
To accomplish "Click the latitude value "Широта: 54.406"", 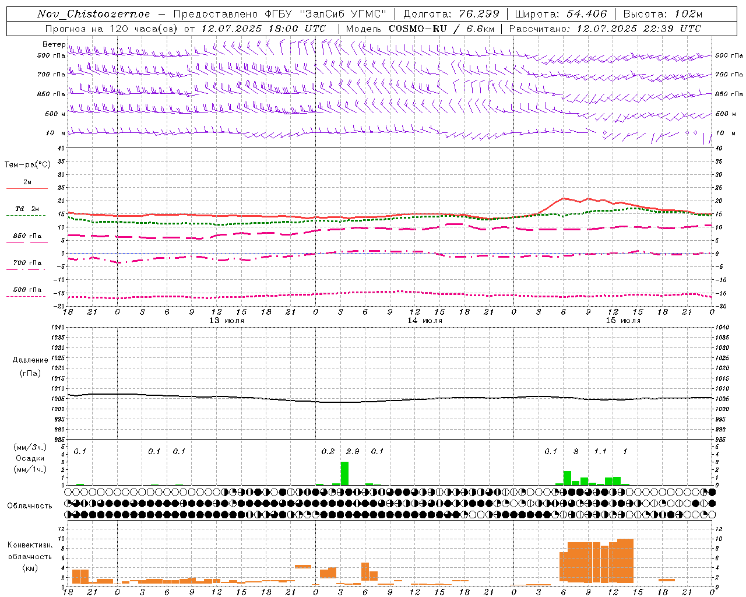I will [x=561, y=14].
